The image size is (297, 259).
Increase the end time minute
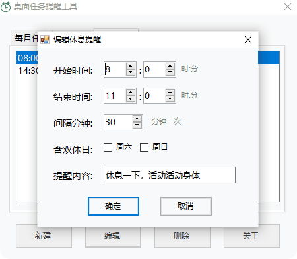tap(170, 92)
